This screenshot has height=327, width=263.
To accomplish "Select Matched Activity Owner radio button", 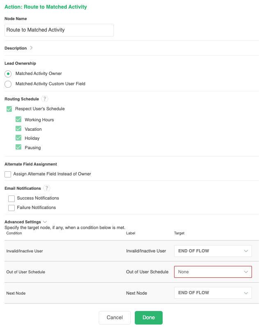I will coord(8,74).
